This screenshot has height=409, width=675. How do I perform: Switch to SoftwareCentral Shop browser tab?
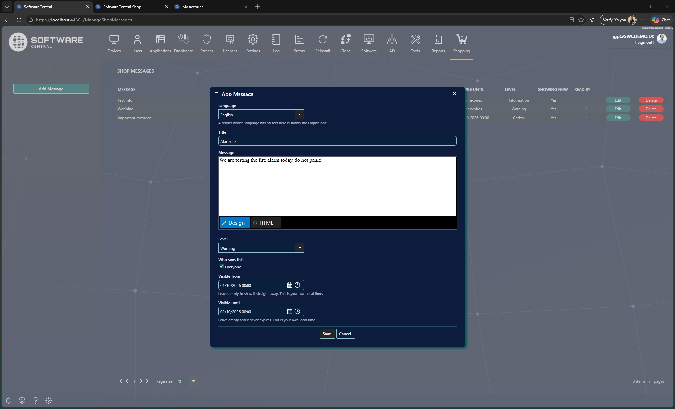132,7
